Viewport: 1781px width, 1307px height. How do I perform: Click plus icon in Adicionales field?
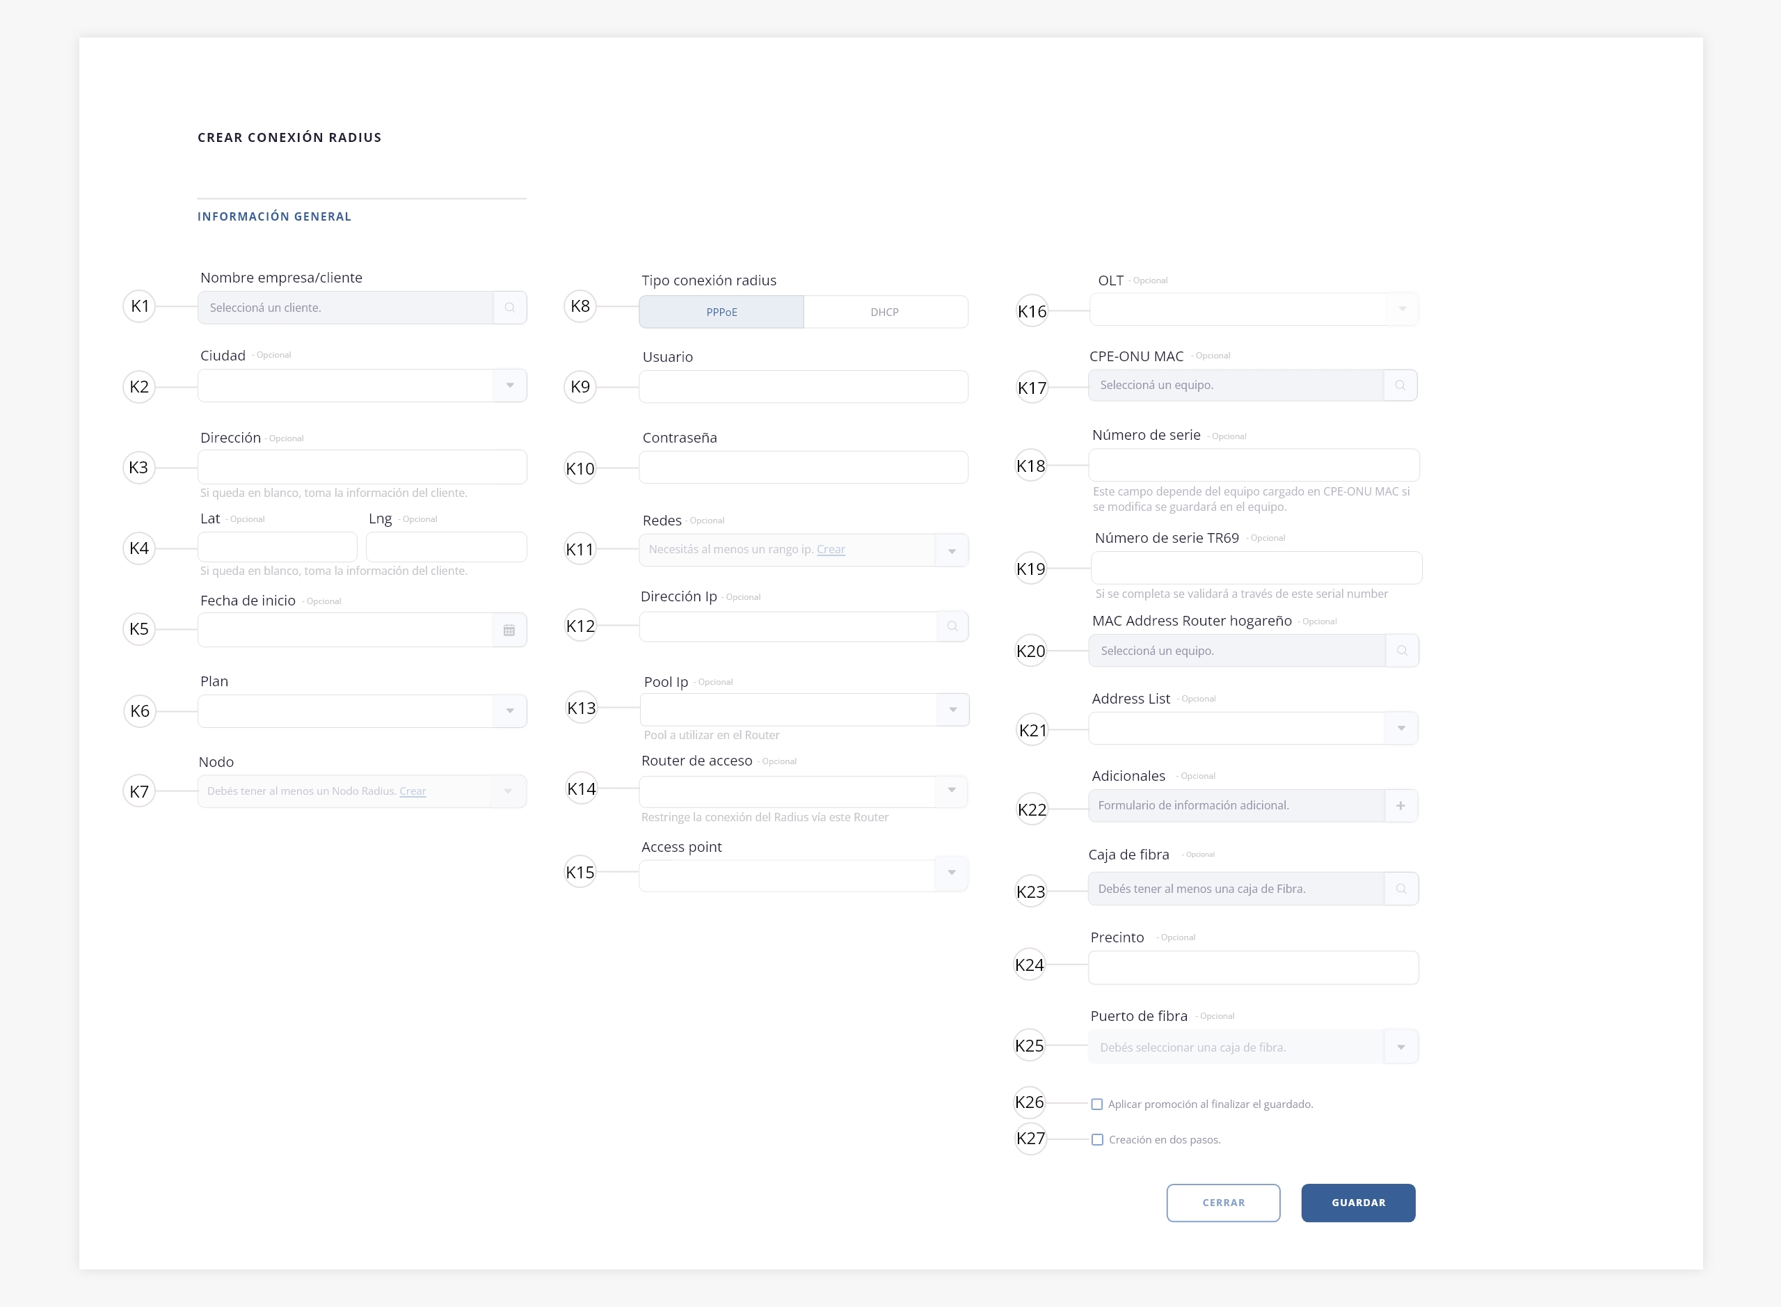point(1400,805)
